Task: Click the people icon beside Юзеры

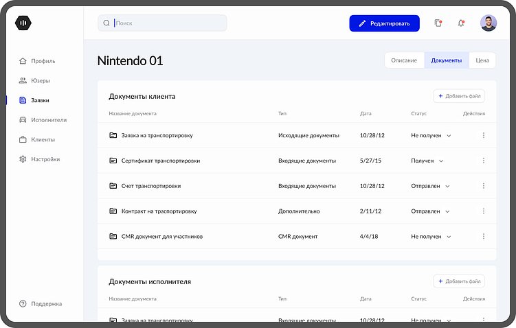Action: click(x=23, y=80)
